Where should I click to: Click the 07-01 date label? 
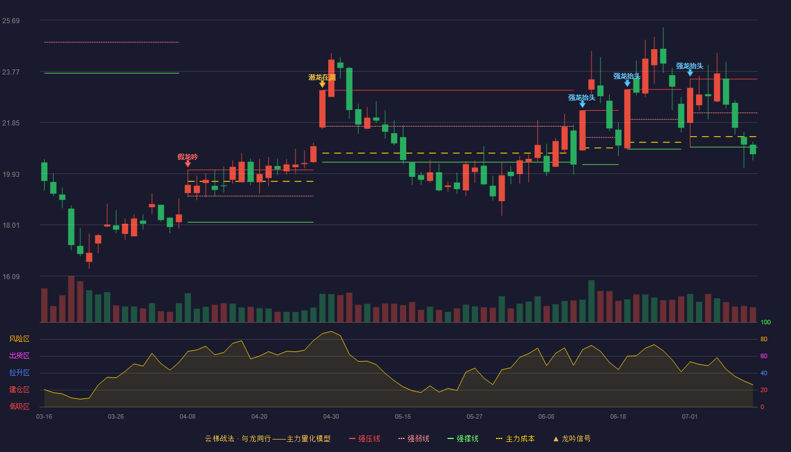click(690, 416)
